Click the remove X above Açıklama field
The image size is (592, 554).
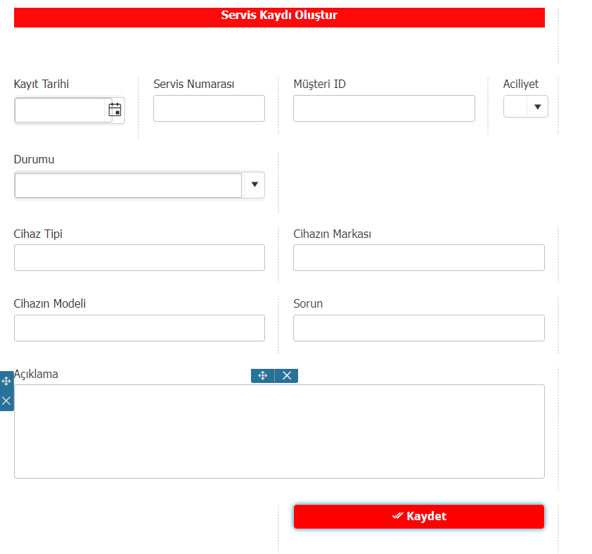287,376
